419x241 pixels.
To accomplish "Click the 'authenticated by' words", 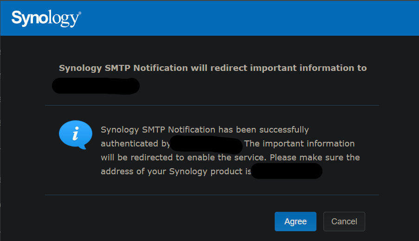I will (135, 144).
